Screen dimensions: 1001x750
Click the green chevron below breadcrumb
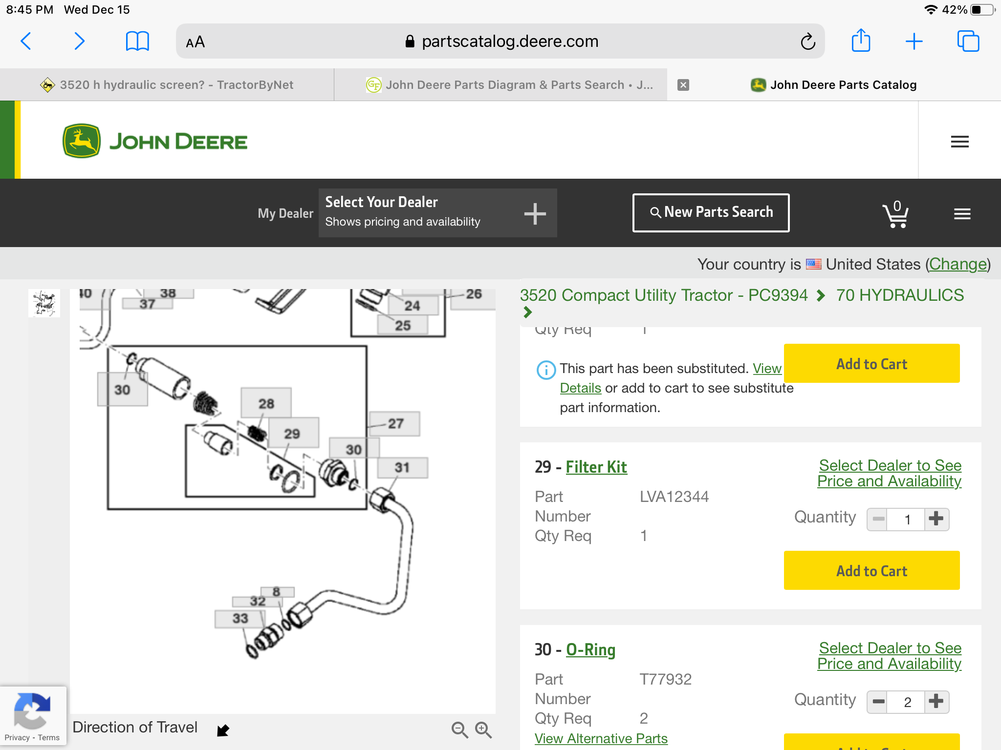(x=527, y=312)
